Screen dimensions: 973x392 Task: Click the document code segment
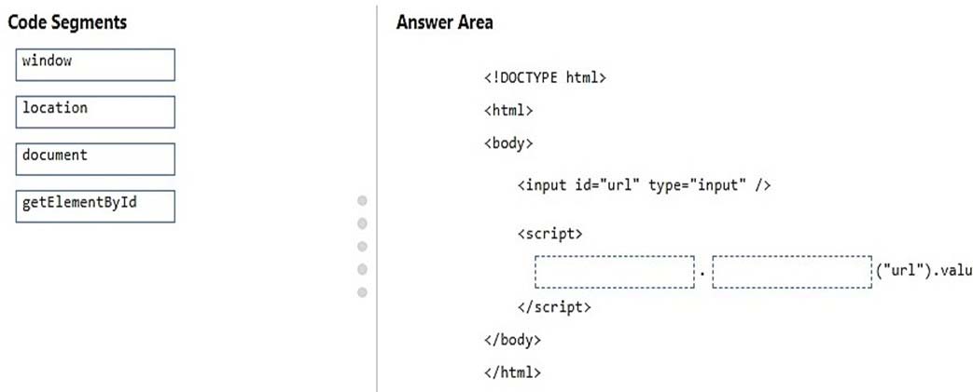95,159
